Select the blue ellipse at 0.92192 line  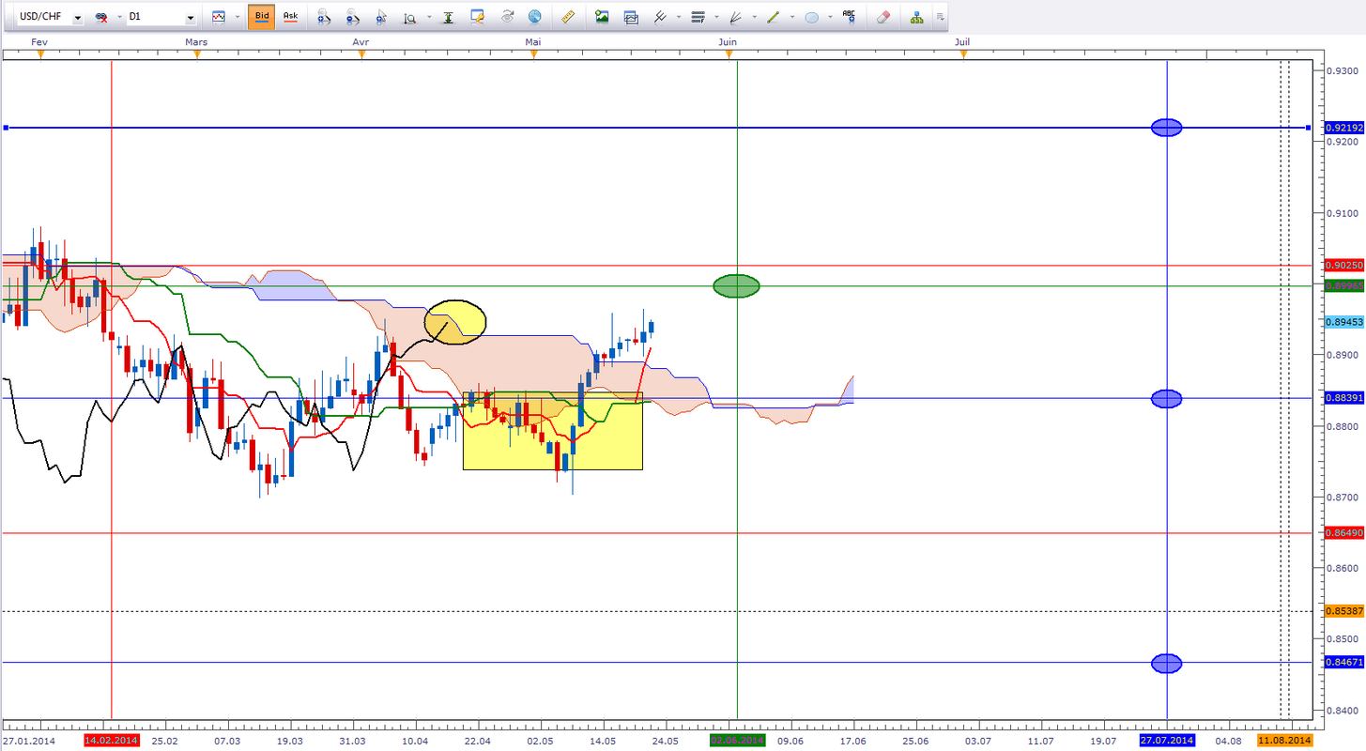point(1167,128)
